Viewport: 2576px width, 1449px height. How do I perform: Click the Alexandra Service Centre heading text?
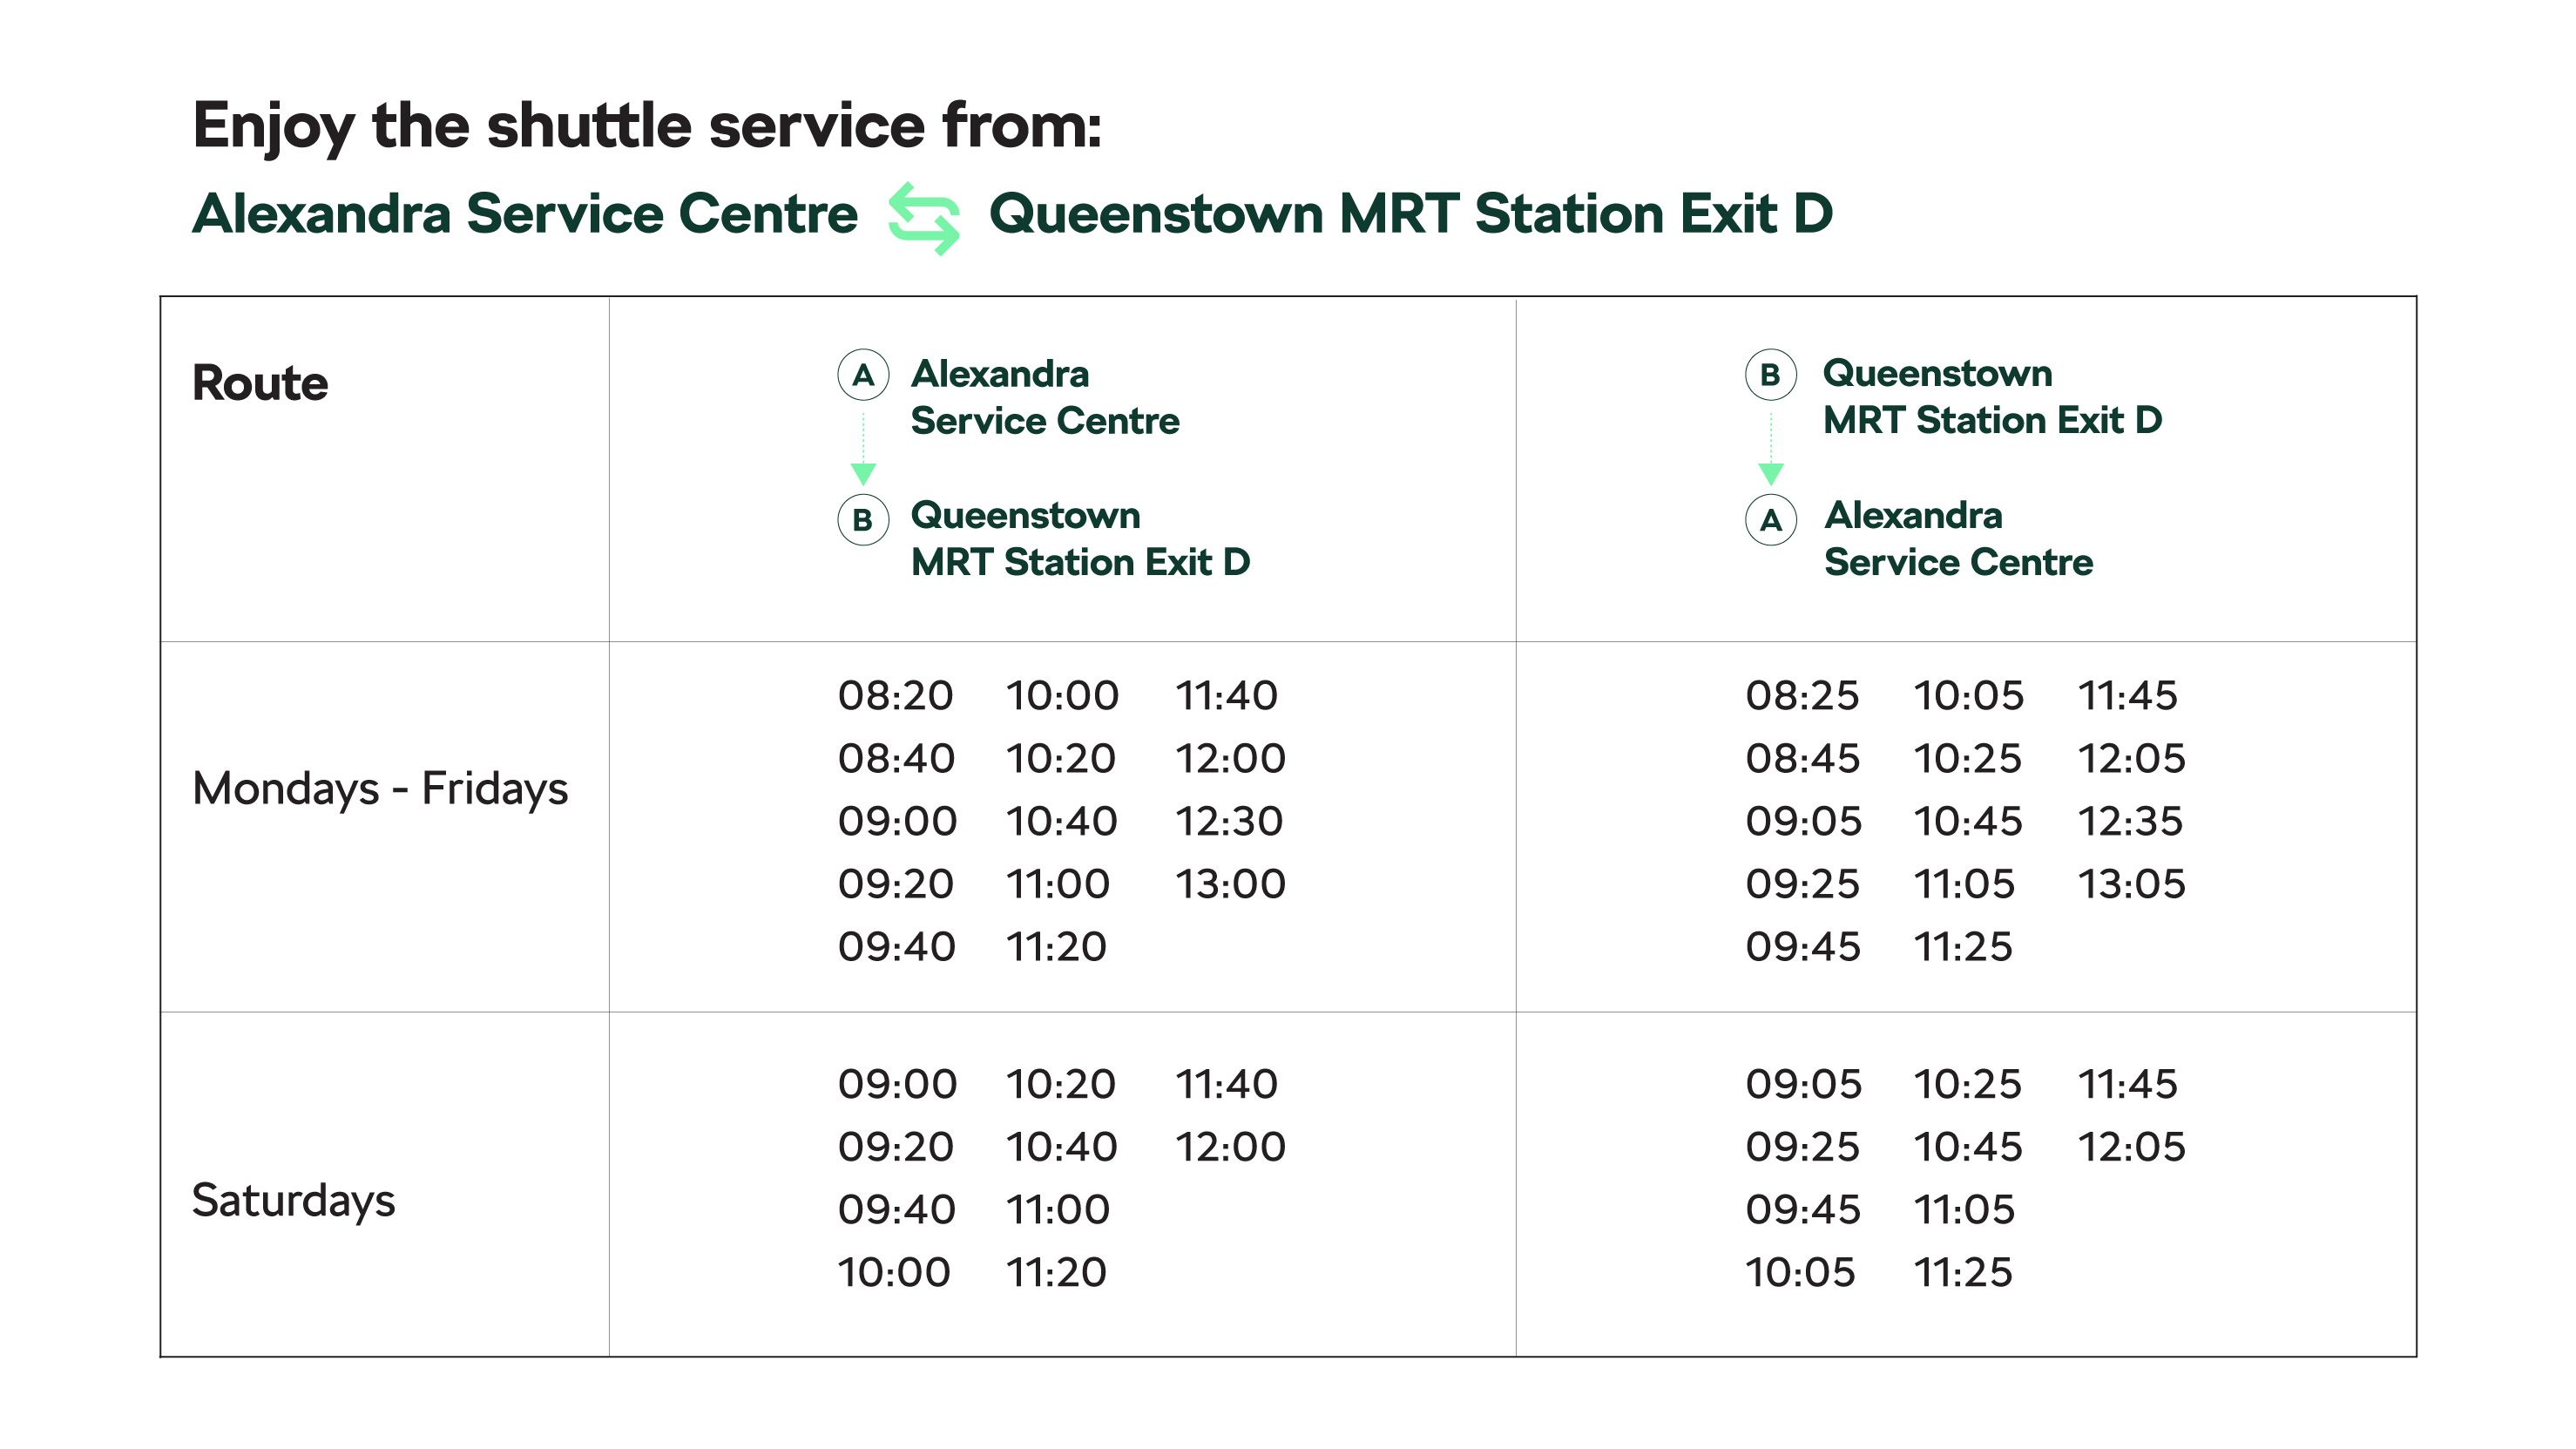coord(525,214)
